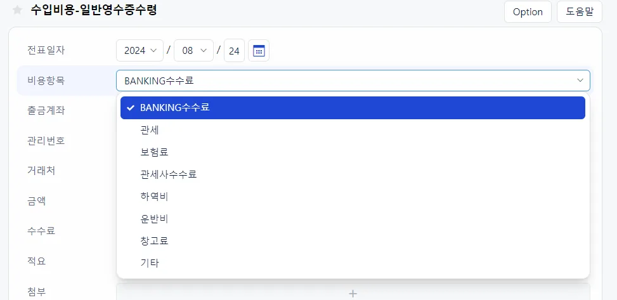Toggle the favorite star beside the title
The image size is (617, 300).
(17, 10)
